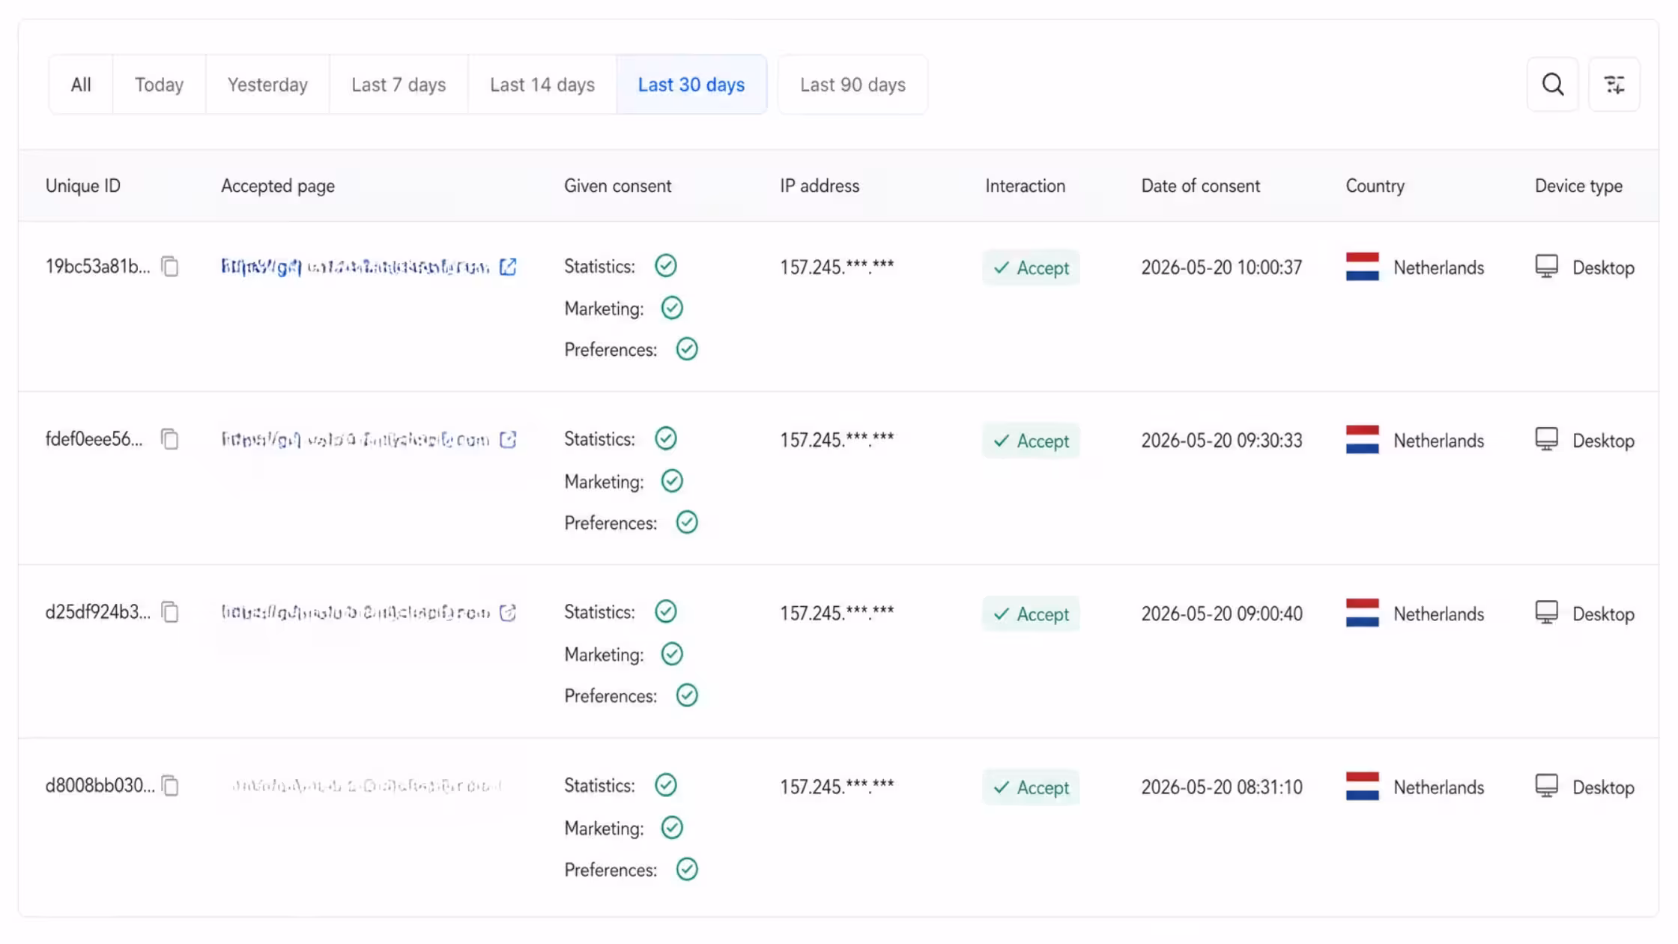Click the IP address column header

tap(820, 186)
